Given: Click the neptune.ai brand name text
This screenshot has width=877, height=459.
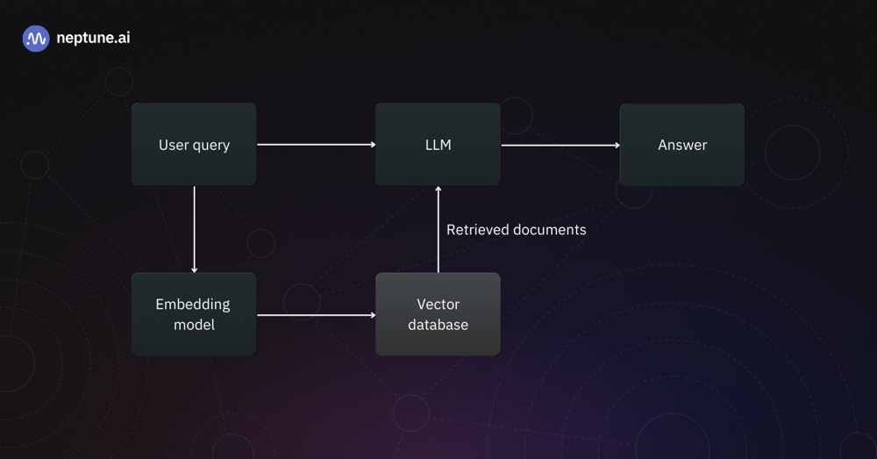Looking at the screenshot, I should coord(94,38).
